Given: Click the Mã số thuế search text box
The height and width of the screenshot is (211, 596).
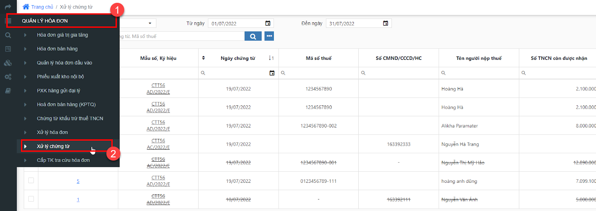Looking at the screenshot, I should (182, 36).
